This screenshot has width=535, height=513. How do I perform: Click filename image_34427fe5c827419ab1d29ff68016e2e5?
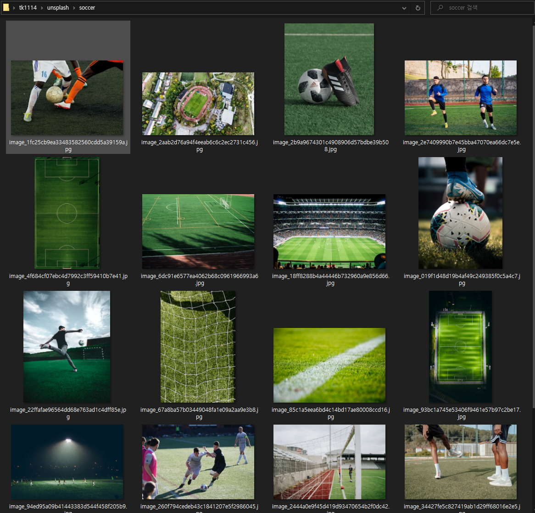click(462, 507)
